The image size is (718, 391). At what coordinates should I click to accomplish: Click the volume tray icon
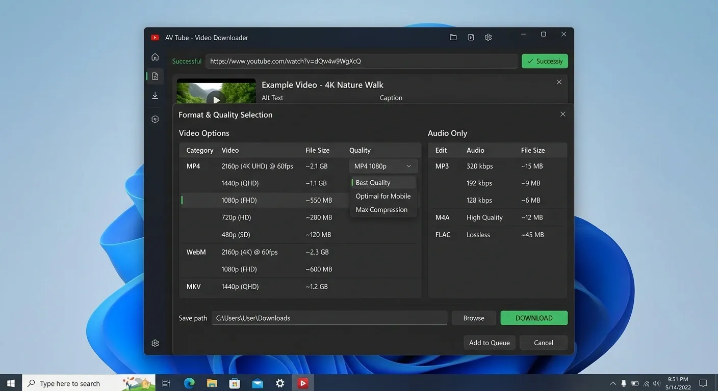(657, 383)
